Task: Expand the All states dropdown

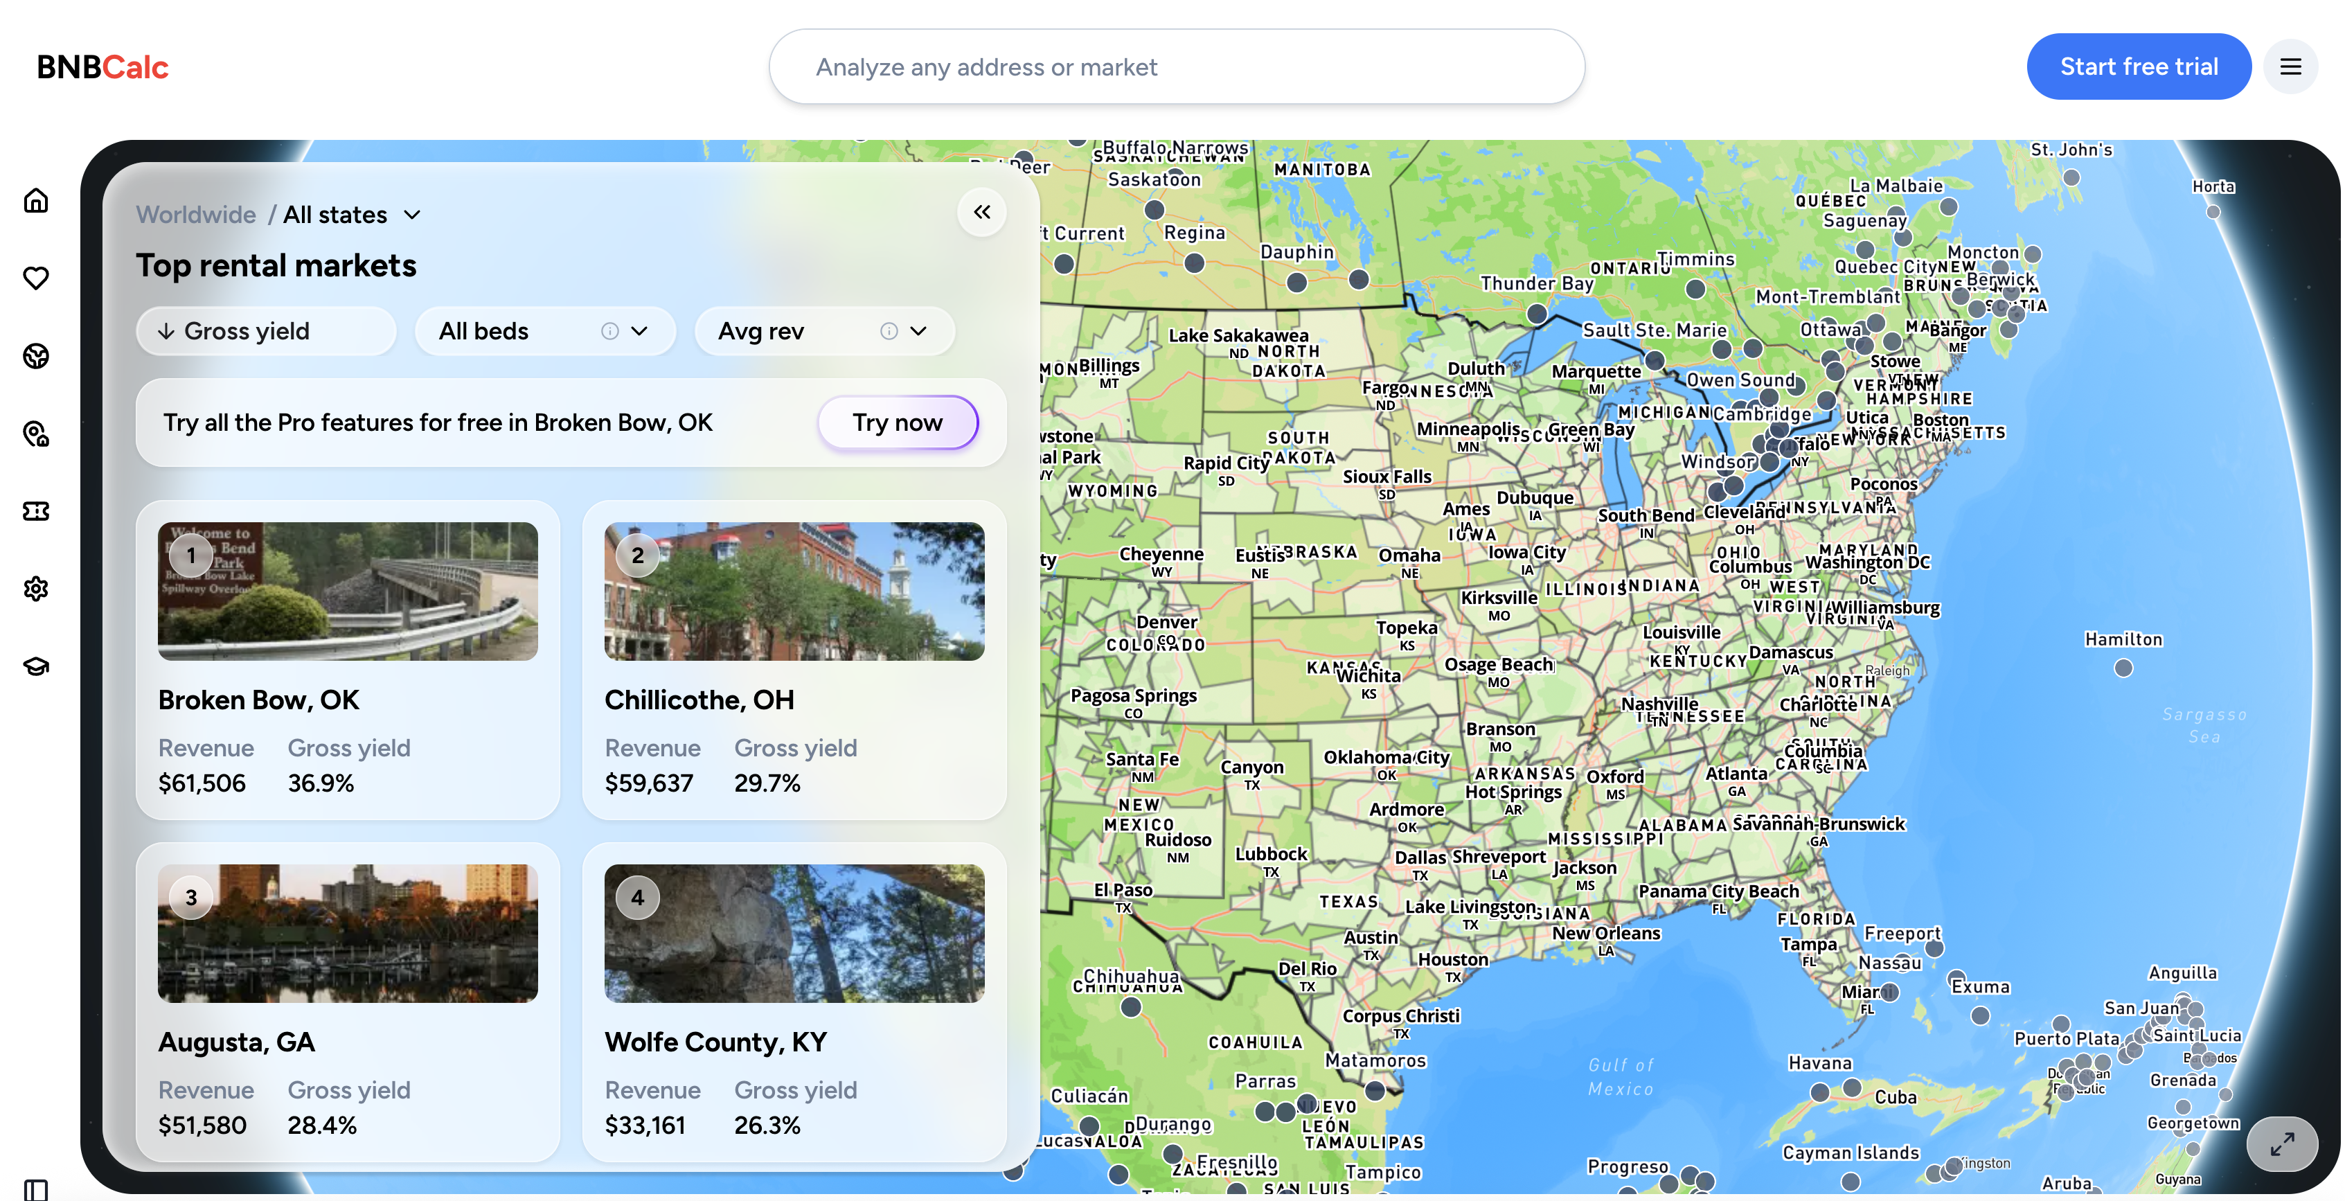Action: (351, 215)
